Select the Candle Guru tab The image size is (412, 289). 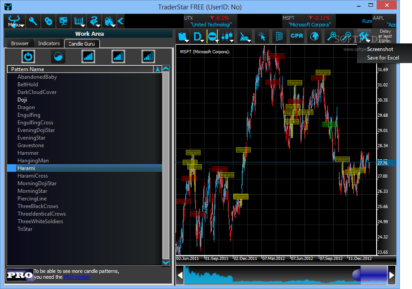(82, 44)
